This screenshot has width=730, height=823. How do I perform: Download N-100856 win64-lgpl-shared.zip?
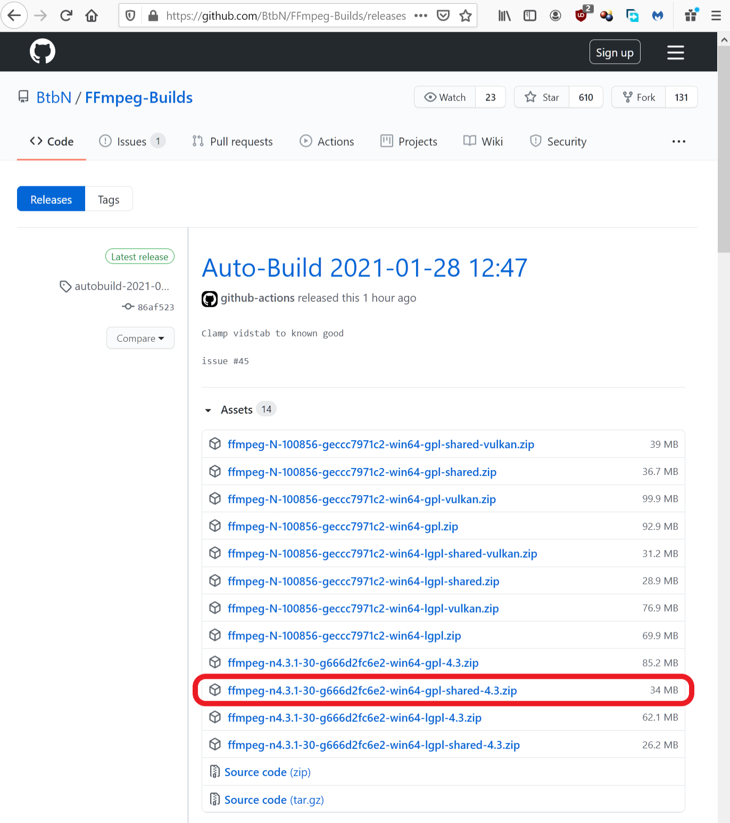tap(363, 581)
